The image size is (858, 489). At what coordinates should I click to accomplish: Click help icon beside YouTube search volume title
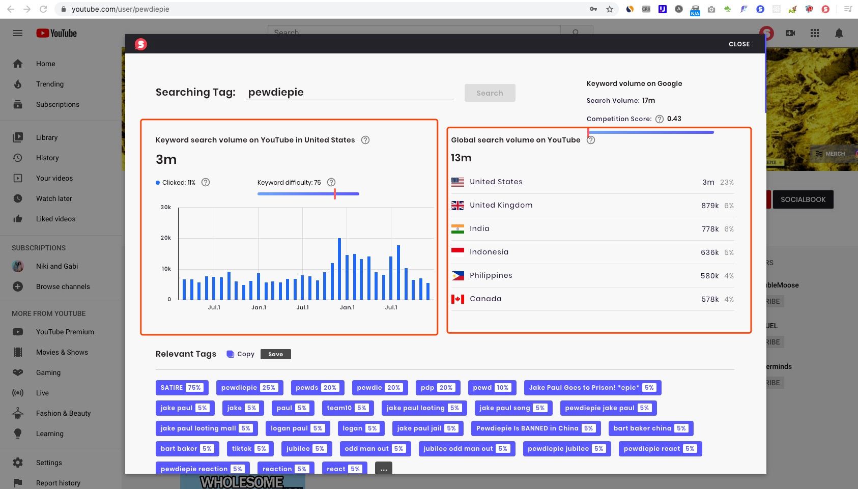click(x=365, y=140)
